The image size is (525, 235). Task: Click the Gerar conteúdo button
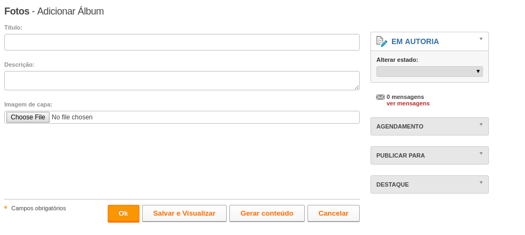pyautogui.click(x=267, y=213)
